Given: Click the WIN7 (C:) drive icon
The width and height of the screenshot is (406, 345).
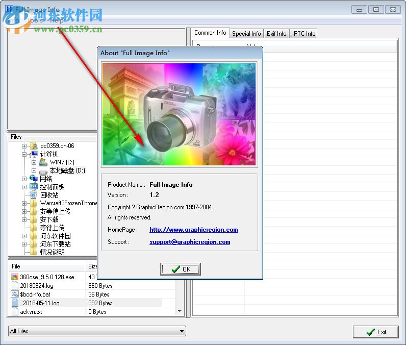Looking at the screenshot, I should coord(43,162).
